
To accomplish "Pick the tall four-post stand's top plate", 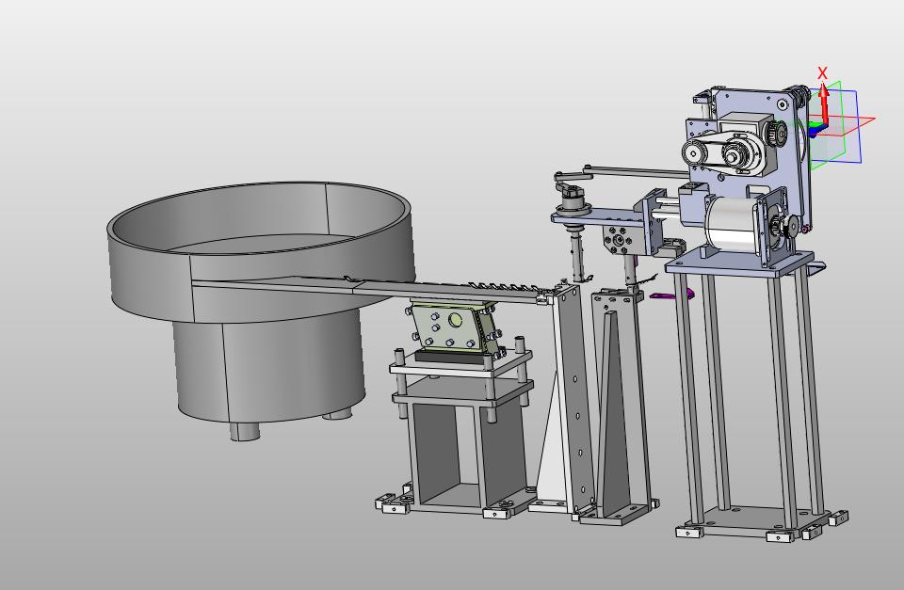I will (x=739, y=263).
